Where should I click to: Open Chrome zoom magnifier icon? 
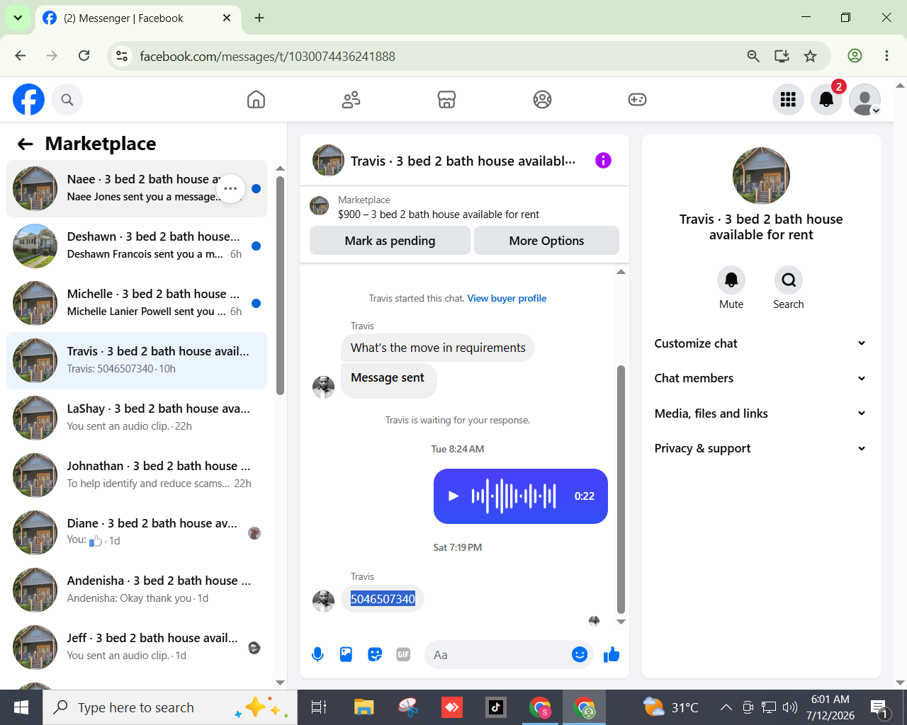(753, 56)
